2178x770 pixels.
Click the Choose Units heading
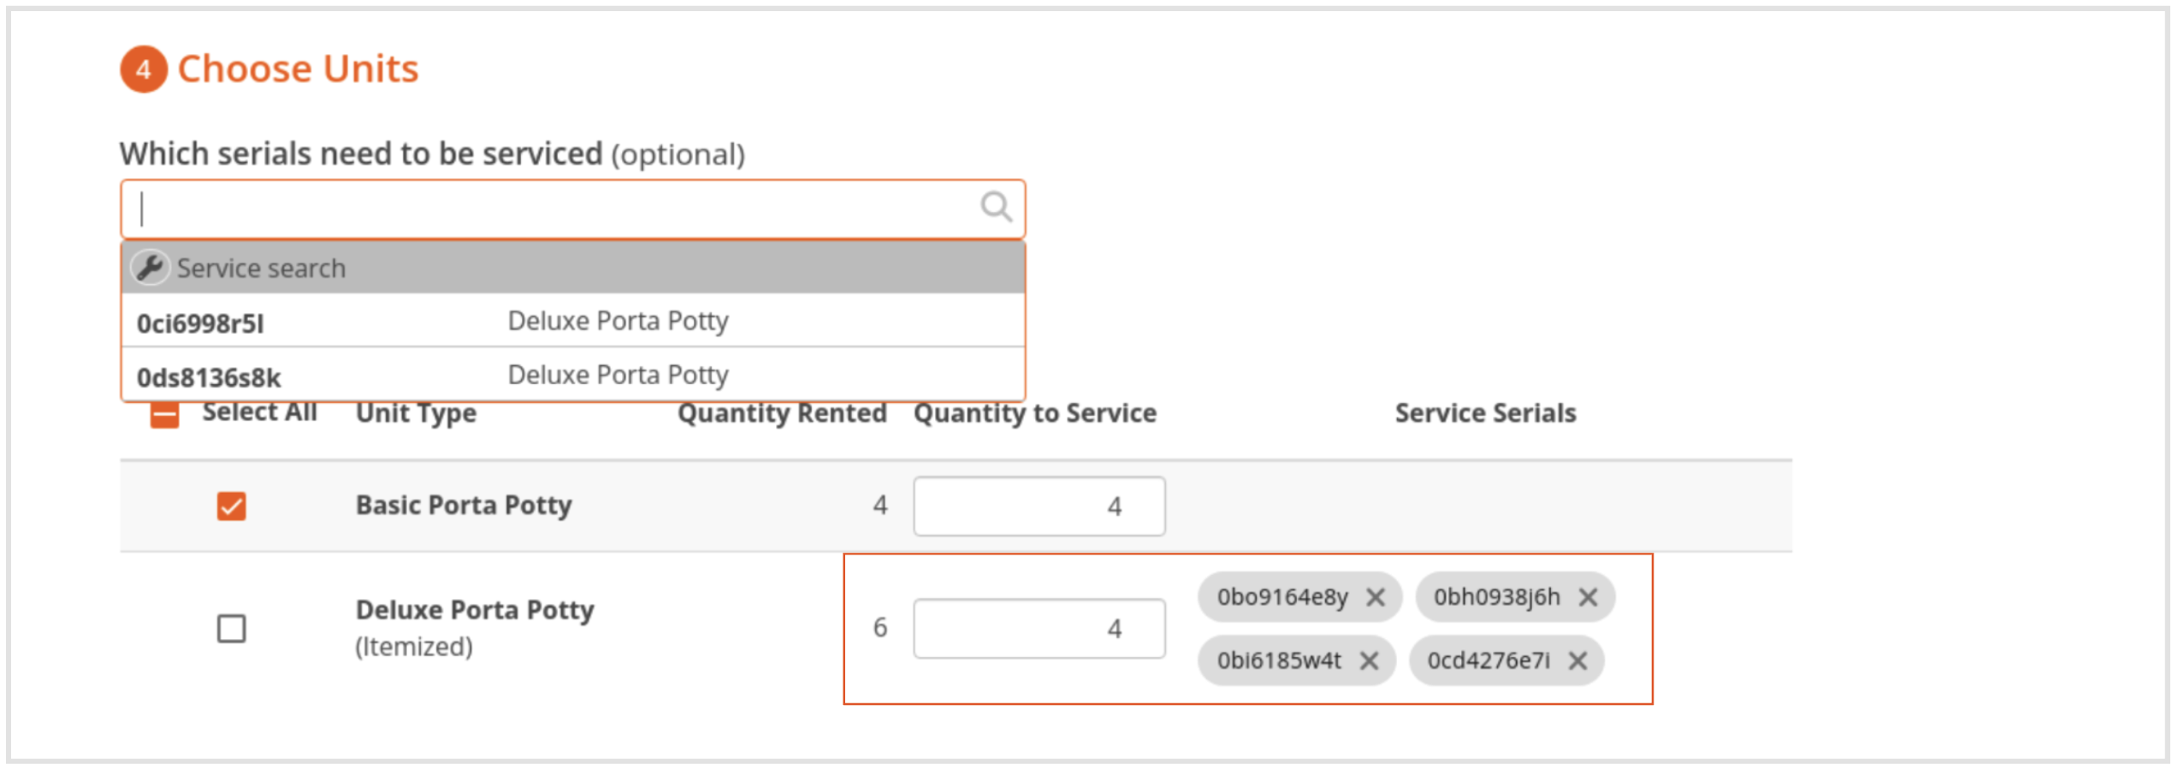pos(299,68)
